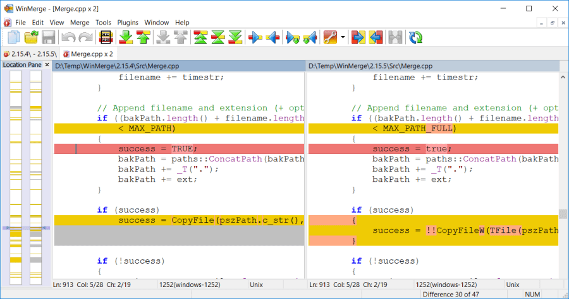Image resolution: width=569 pixels, height=299 pixels.
Task: Click '< MAX_PATH_FULL)' line in right pane
Action: point(433,129)
